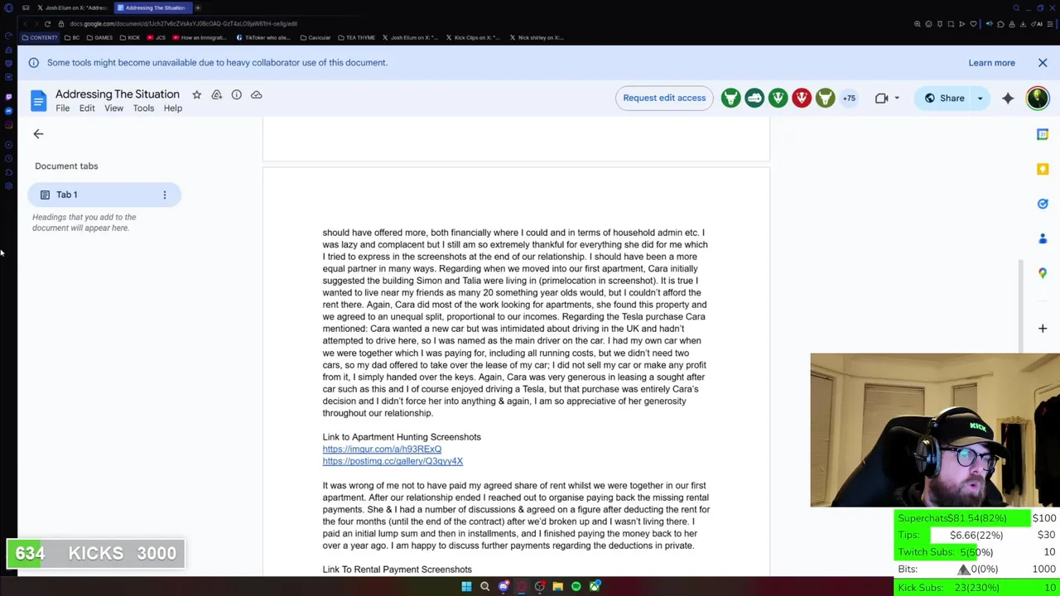Viewport: 1060px width, 596px height.
Task: Open Windows taskbar search
Action: click(x=484, y=587)
